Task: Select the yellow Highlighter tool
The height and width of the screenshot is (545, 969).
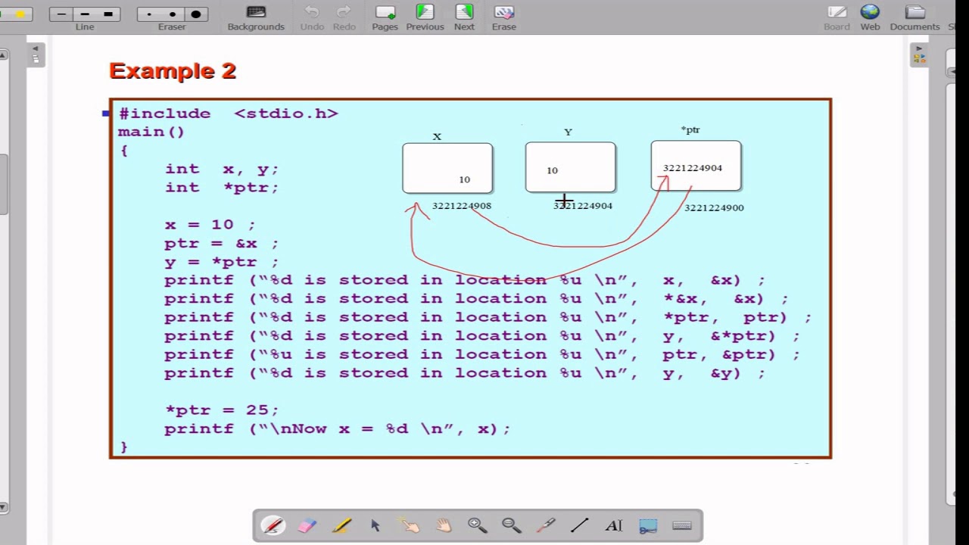Action: tap(341, 525)
